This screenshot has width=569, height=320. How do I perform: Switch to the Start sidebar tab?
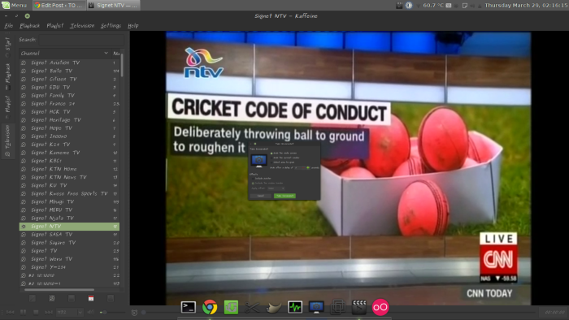tap(7, 47)
